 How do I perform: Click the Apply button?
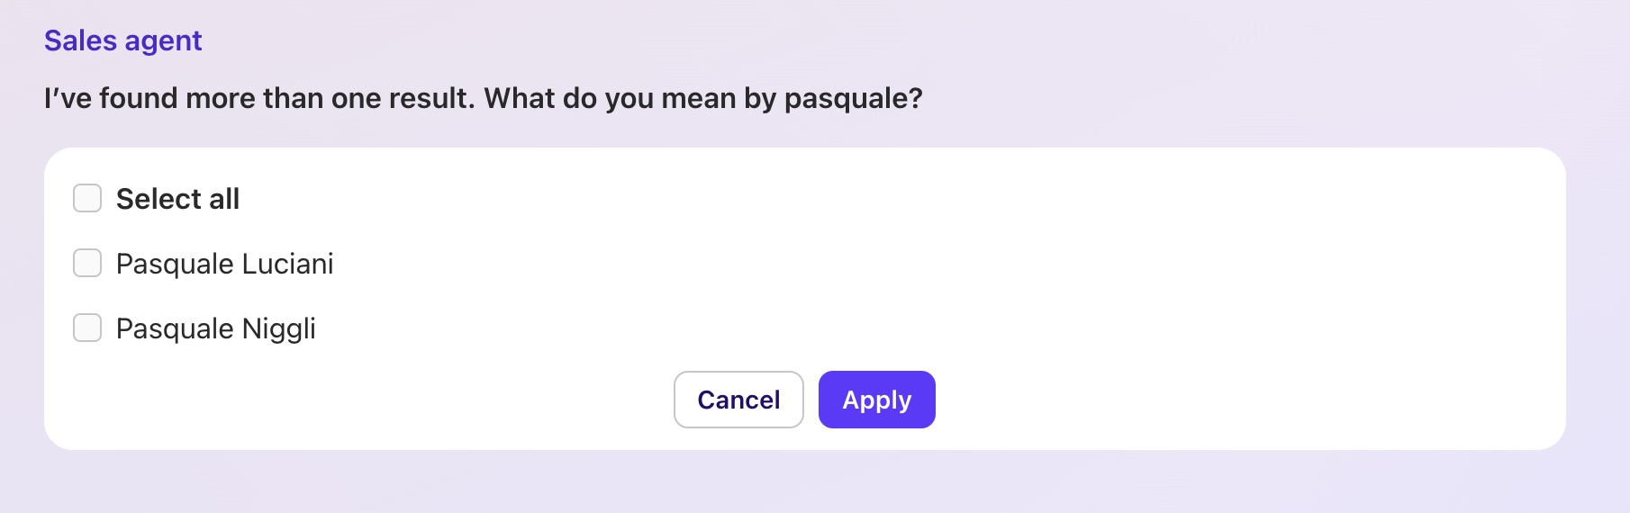876,400
